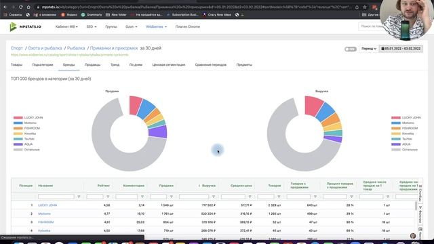
Task: Click the filter funnel for Товаров column
Action: (x=279, y=197)
